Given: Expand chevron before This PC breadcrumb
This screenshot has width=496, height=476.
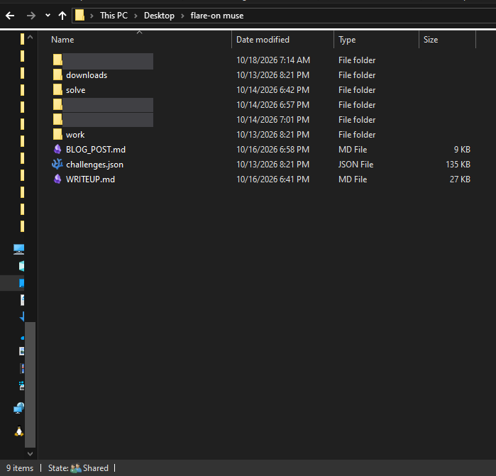Looking at the screenshot, I should [x=92, y=16].
